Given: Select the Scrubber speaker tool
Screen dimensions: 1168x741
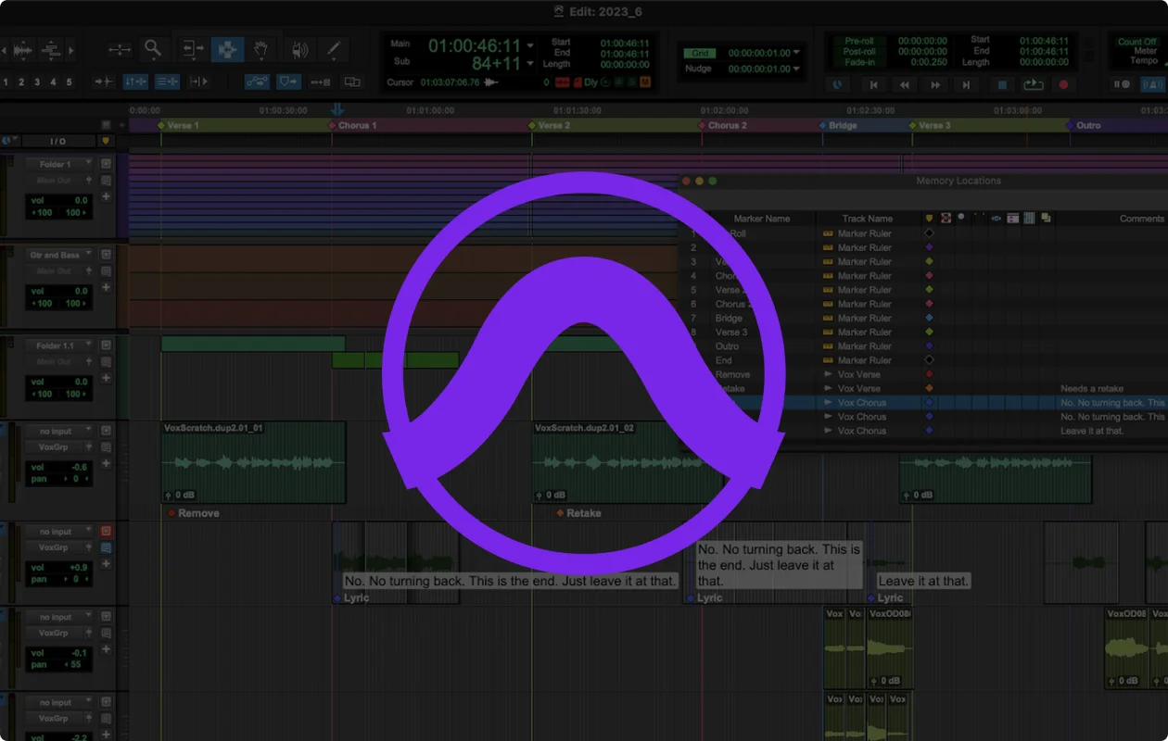Looking at the screenshot, I should [298, 49].
